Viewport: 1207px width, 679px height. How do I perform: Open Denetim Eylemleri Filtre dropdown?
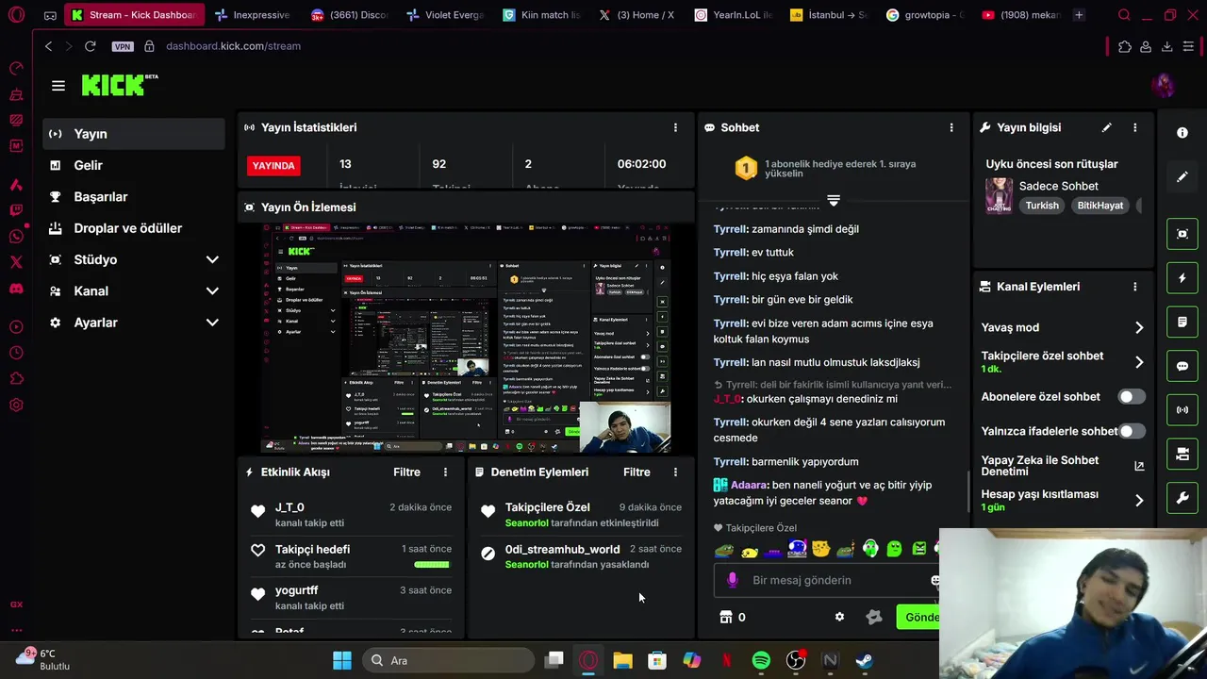[637, 472]
